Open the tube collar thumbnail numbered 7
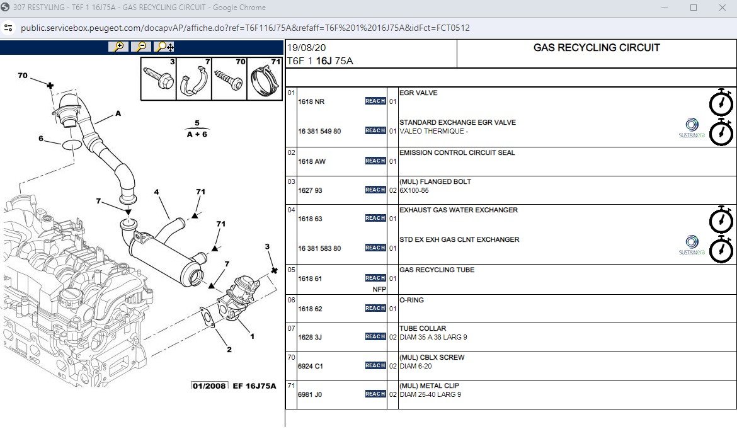The image size is (737, 429). [194, 79]
